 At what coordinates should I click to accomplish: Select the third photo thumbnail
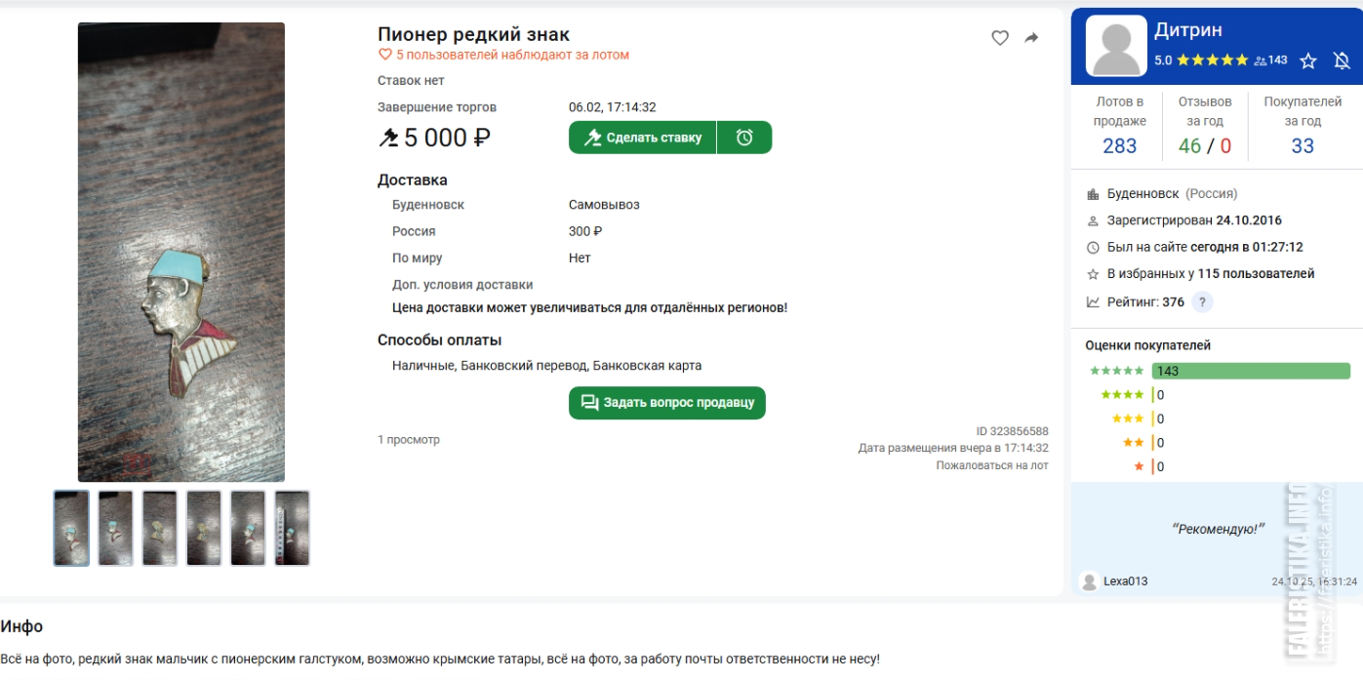pos(160,528)
